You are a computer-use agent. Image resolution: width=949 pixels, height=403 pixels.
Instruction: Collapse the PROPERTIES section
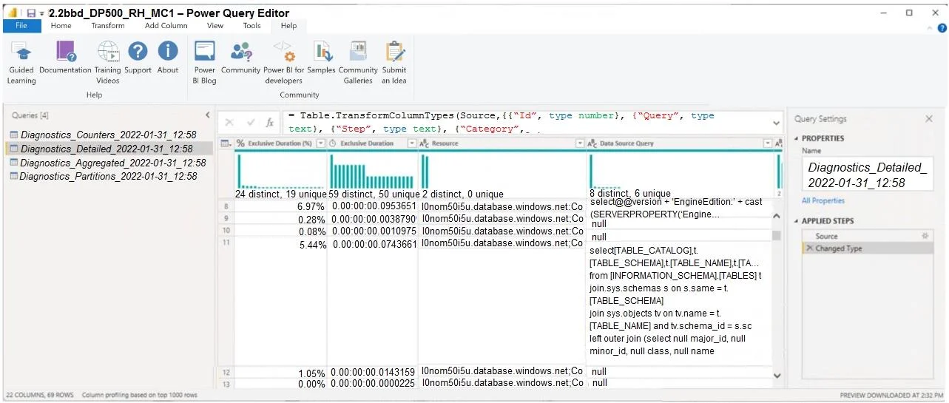tap(797, 138)
